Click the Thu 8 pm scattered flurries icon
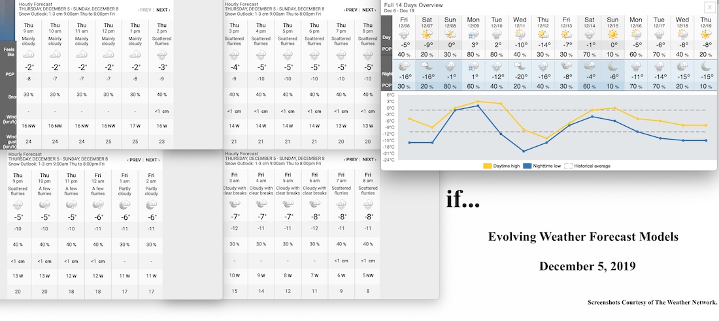This screenshot has width=719, height=321. pyautogui.click(x=368, y=55)
